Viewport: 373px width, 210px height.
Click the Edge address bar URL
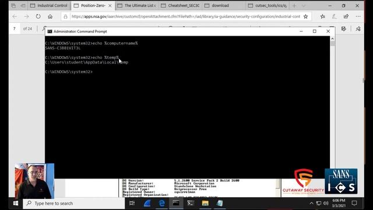tap(185, 16)
